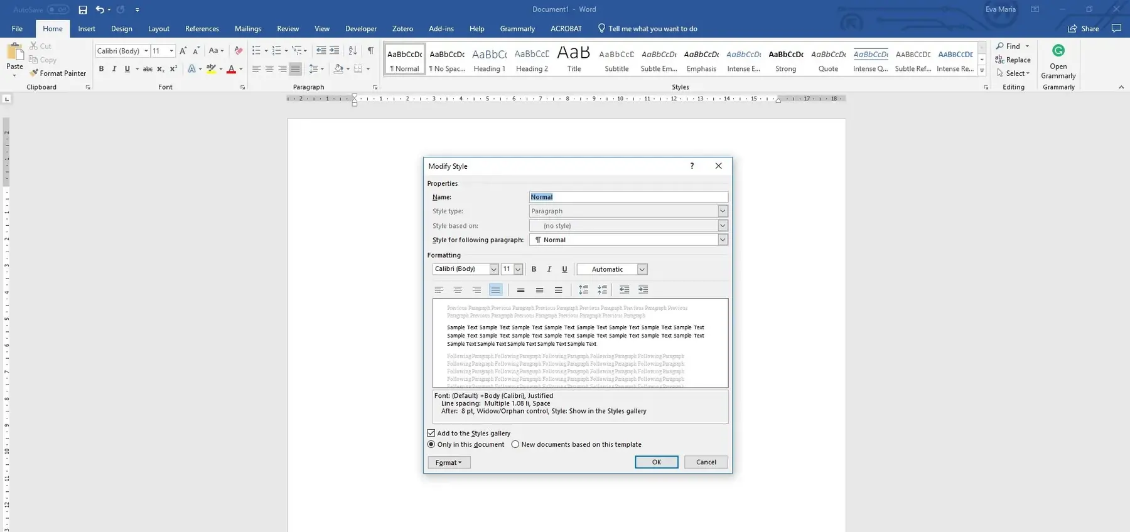Image resolution: width=1130 pixels, height=532 pixels.
Task: Apply strikethrough from the ribbon Font group
Action: pos(148,69)
